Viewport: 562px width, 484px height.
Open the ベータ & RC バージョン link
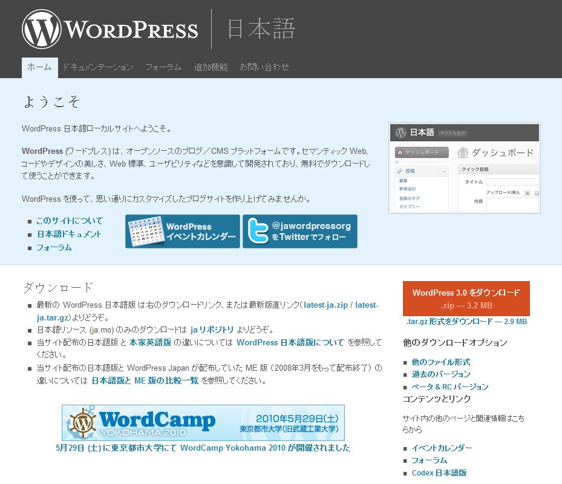click(x=448, y=386)
